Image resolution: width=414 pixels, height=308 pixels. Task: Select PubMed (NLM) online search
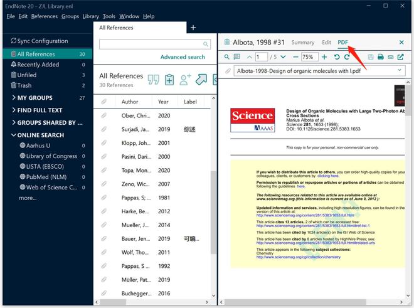[52, 177]
